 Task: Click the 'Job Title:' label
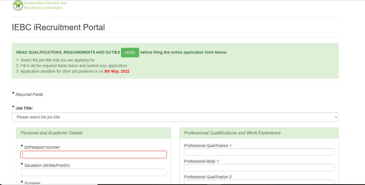tap(24, 108)
